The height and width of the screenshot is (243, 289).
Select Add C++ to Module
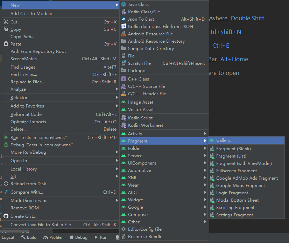click(x=61, y=13)
